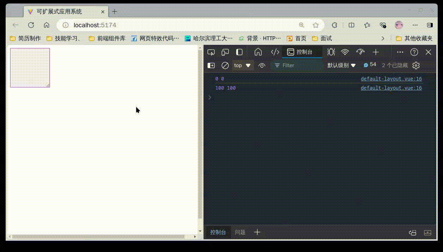Open the DevTools Welcome home tab
443x252 pixels.
tap(258, 52)
